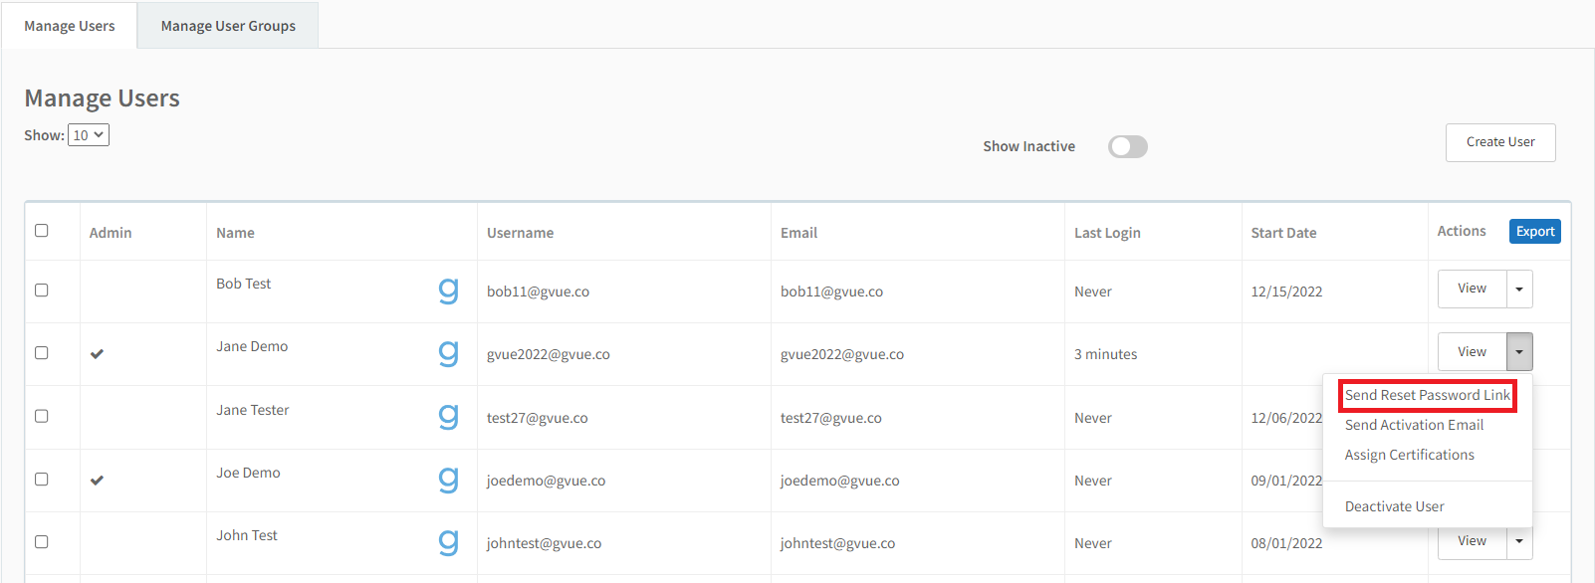This screenshot has height=583, width=1595.
Task: Click the Start Date column header
Action: [1283, 233]
